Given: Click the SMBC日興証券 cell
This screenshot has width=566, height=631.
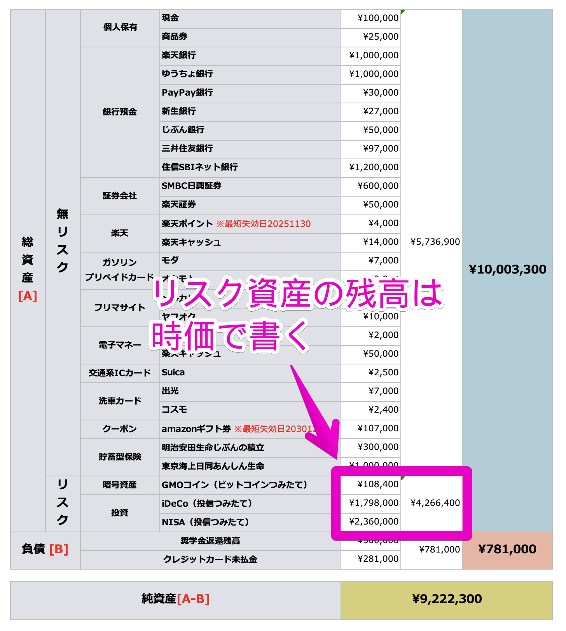Looking at the screenshot, I should tap(250, 186).
